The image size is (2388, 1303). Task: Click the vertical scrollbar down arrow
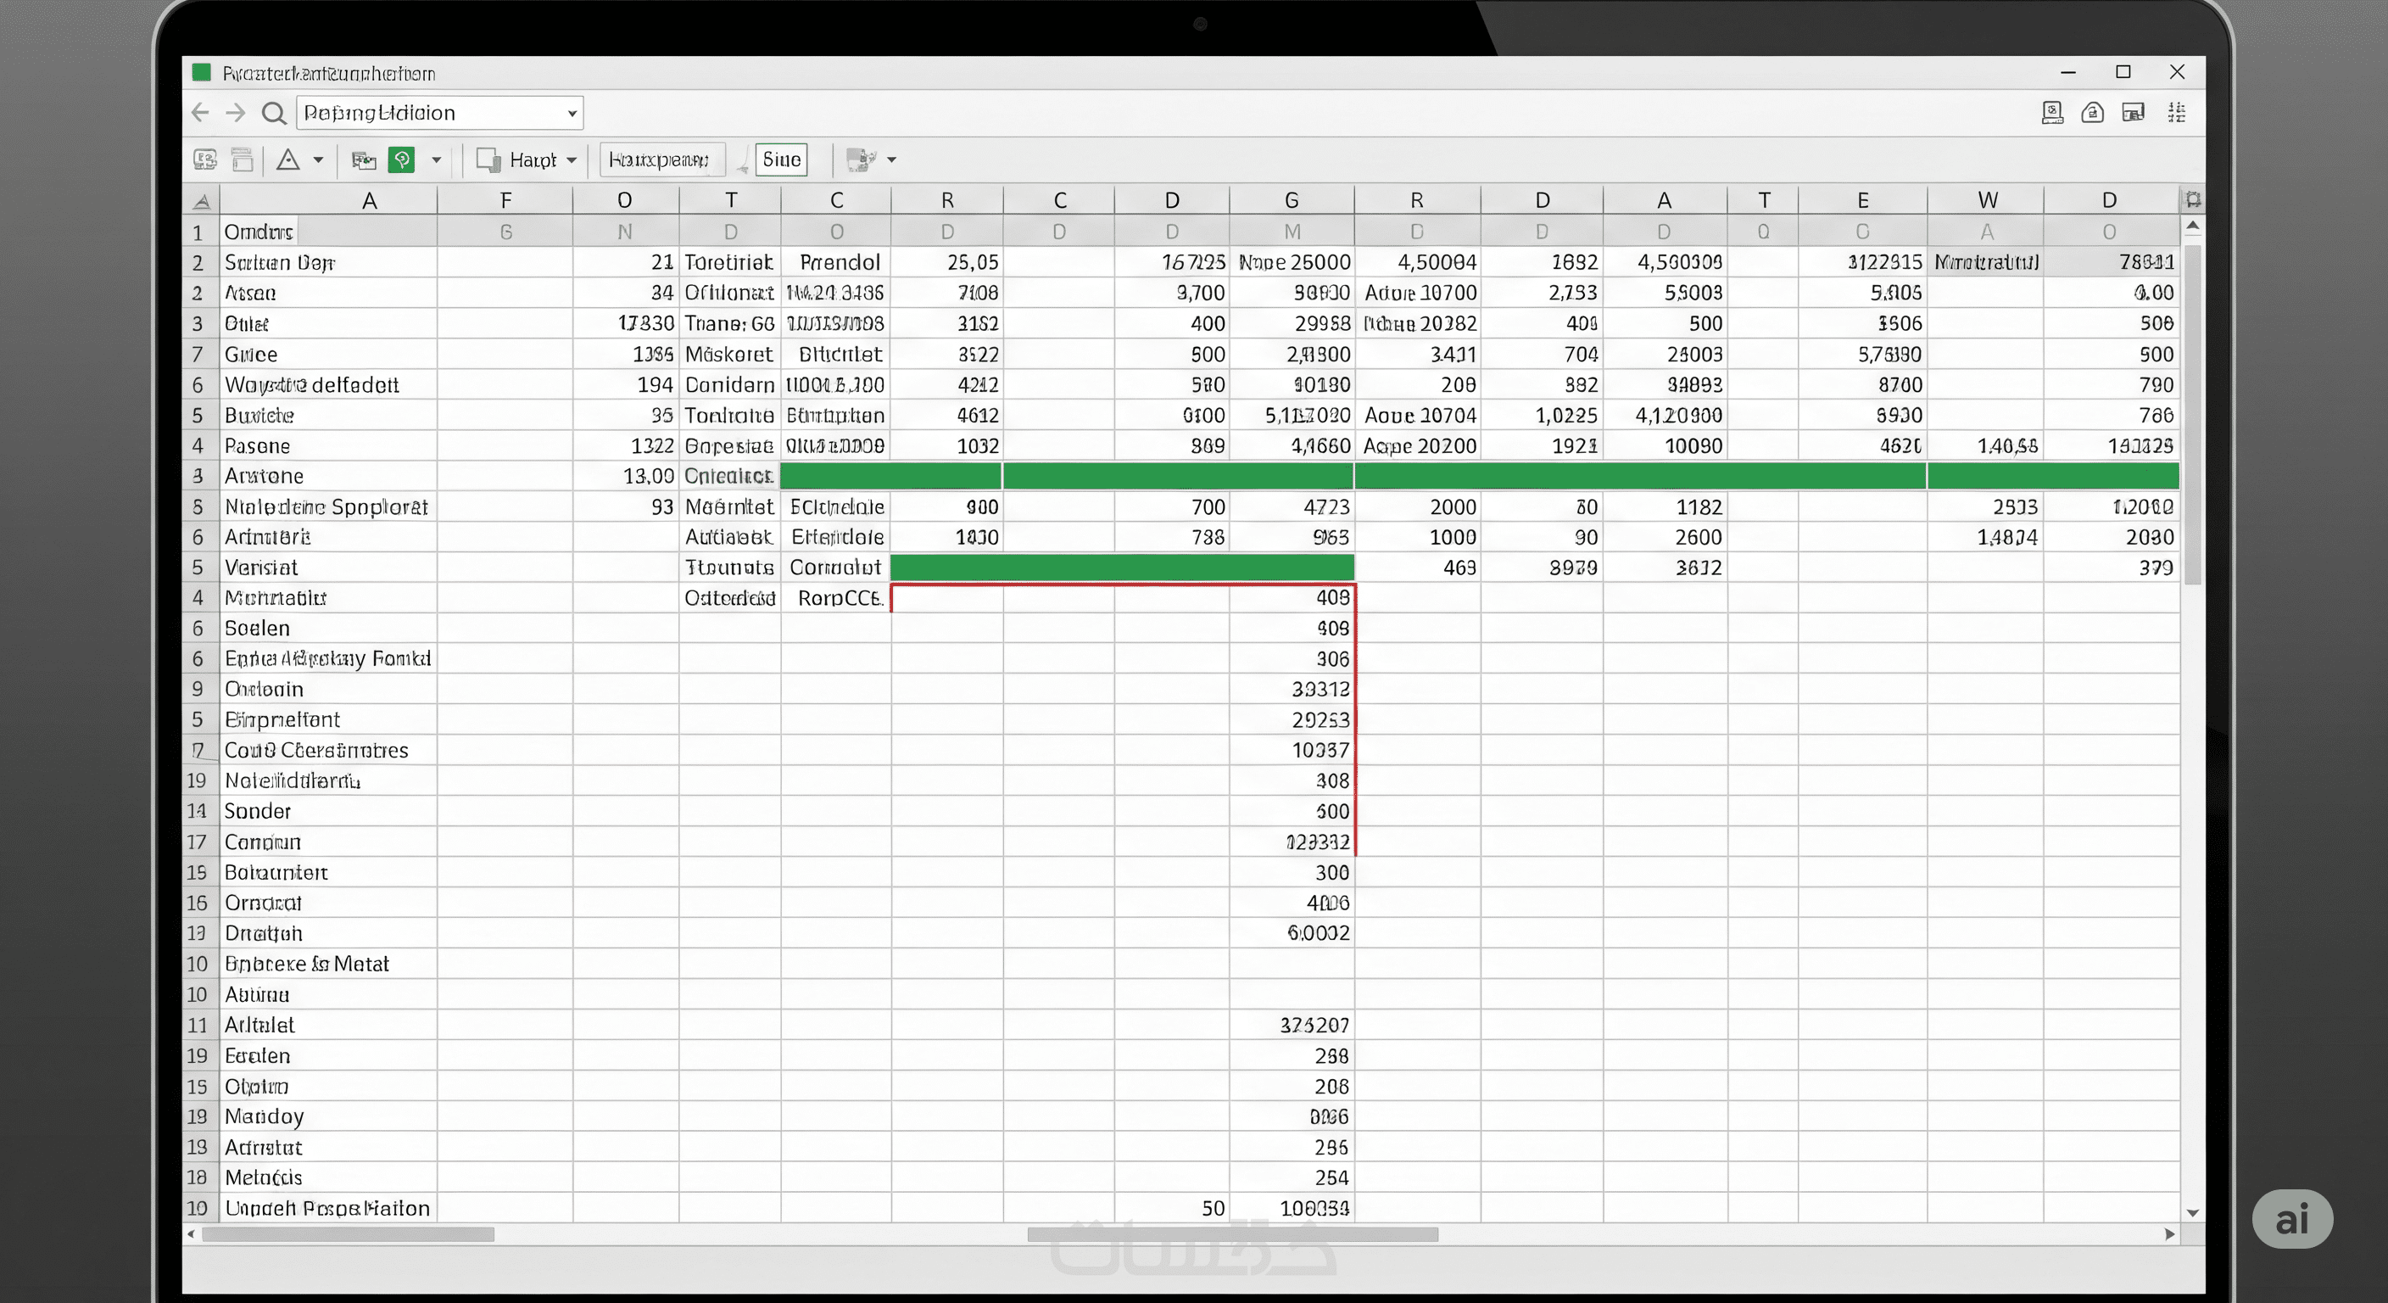(x=2192, y=1212)
